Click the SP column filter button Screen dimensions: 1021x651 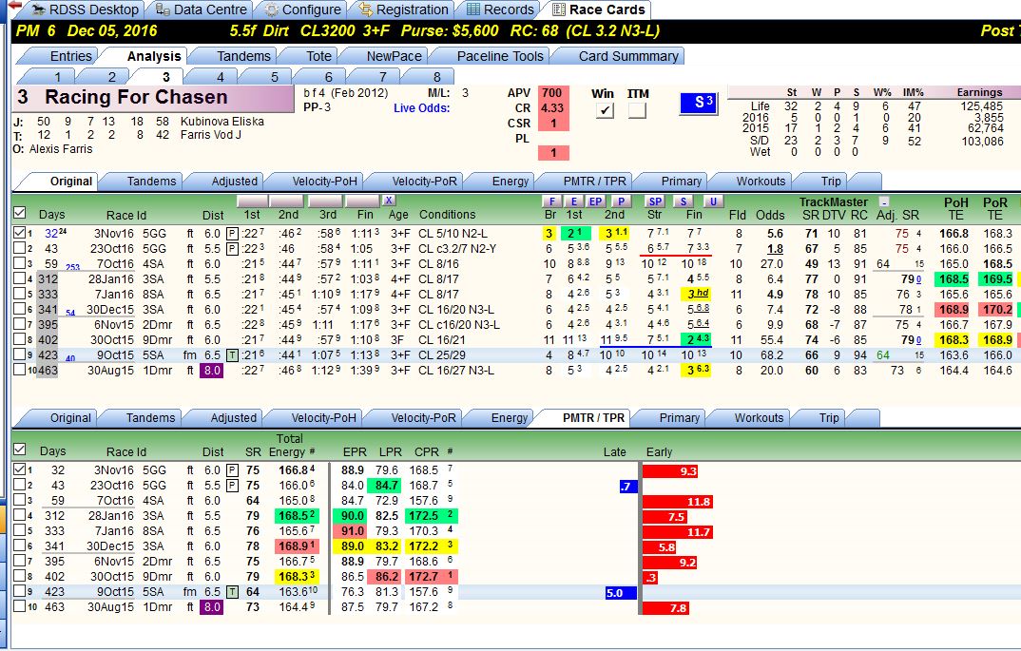click(x=655, y=201)
